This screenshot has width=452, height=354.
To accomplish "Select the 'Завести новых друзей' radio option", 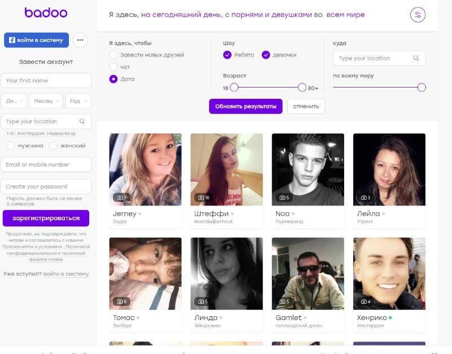I will (114, 55).
